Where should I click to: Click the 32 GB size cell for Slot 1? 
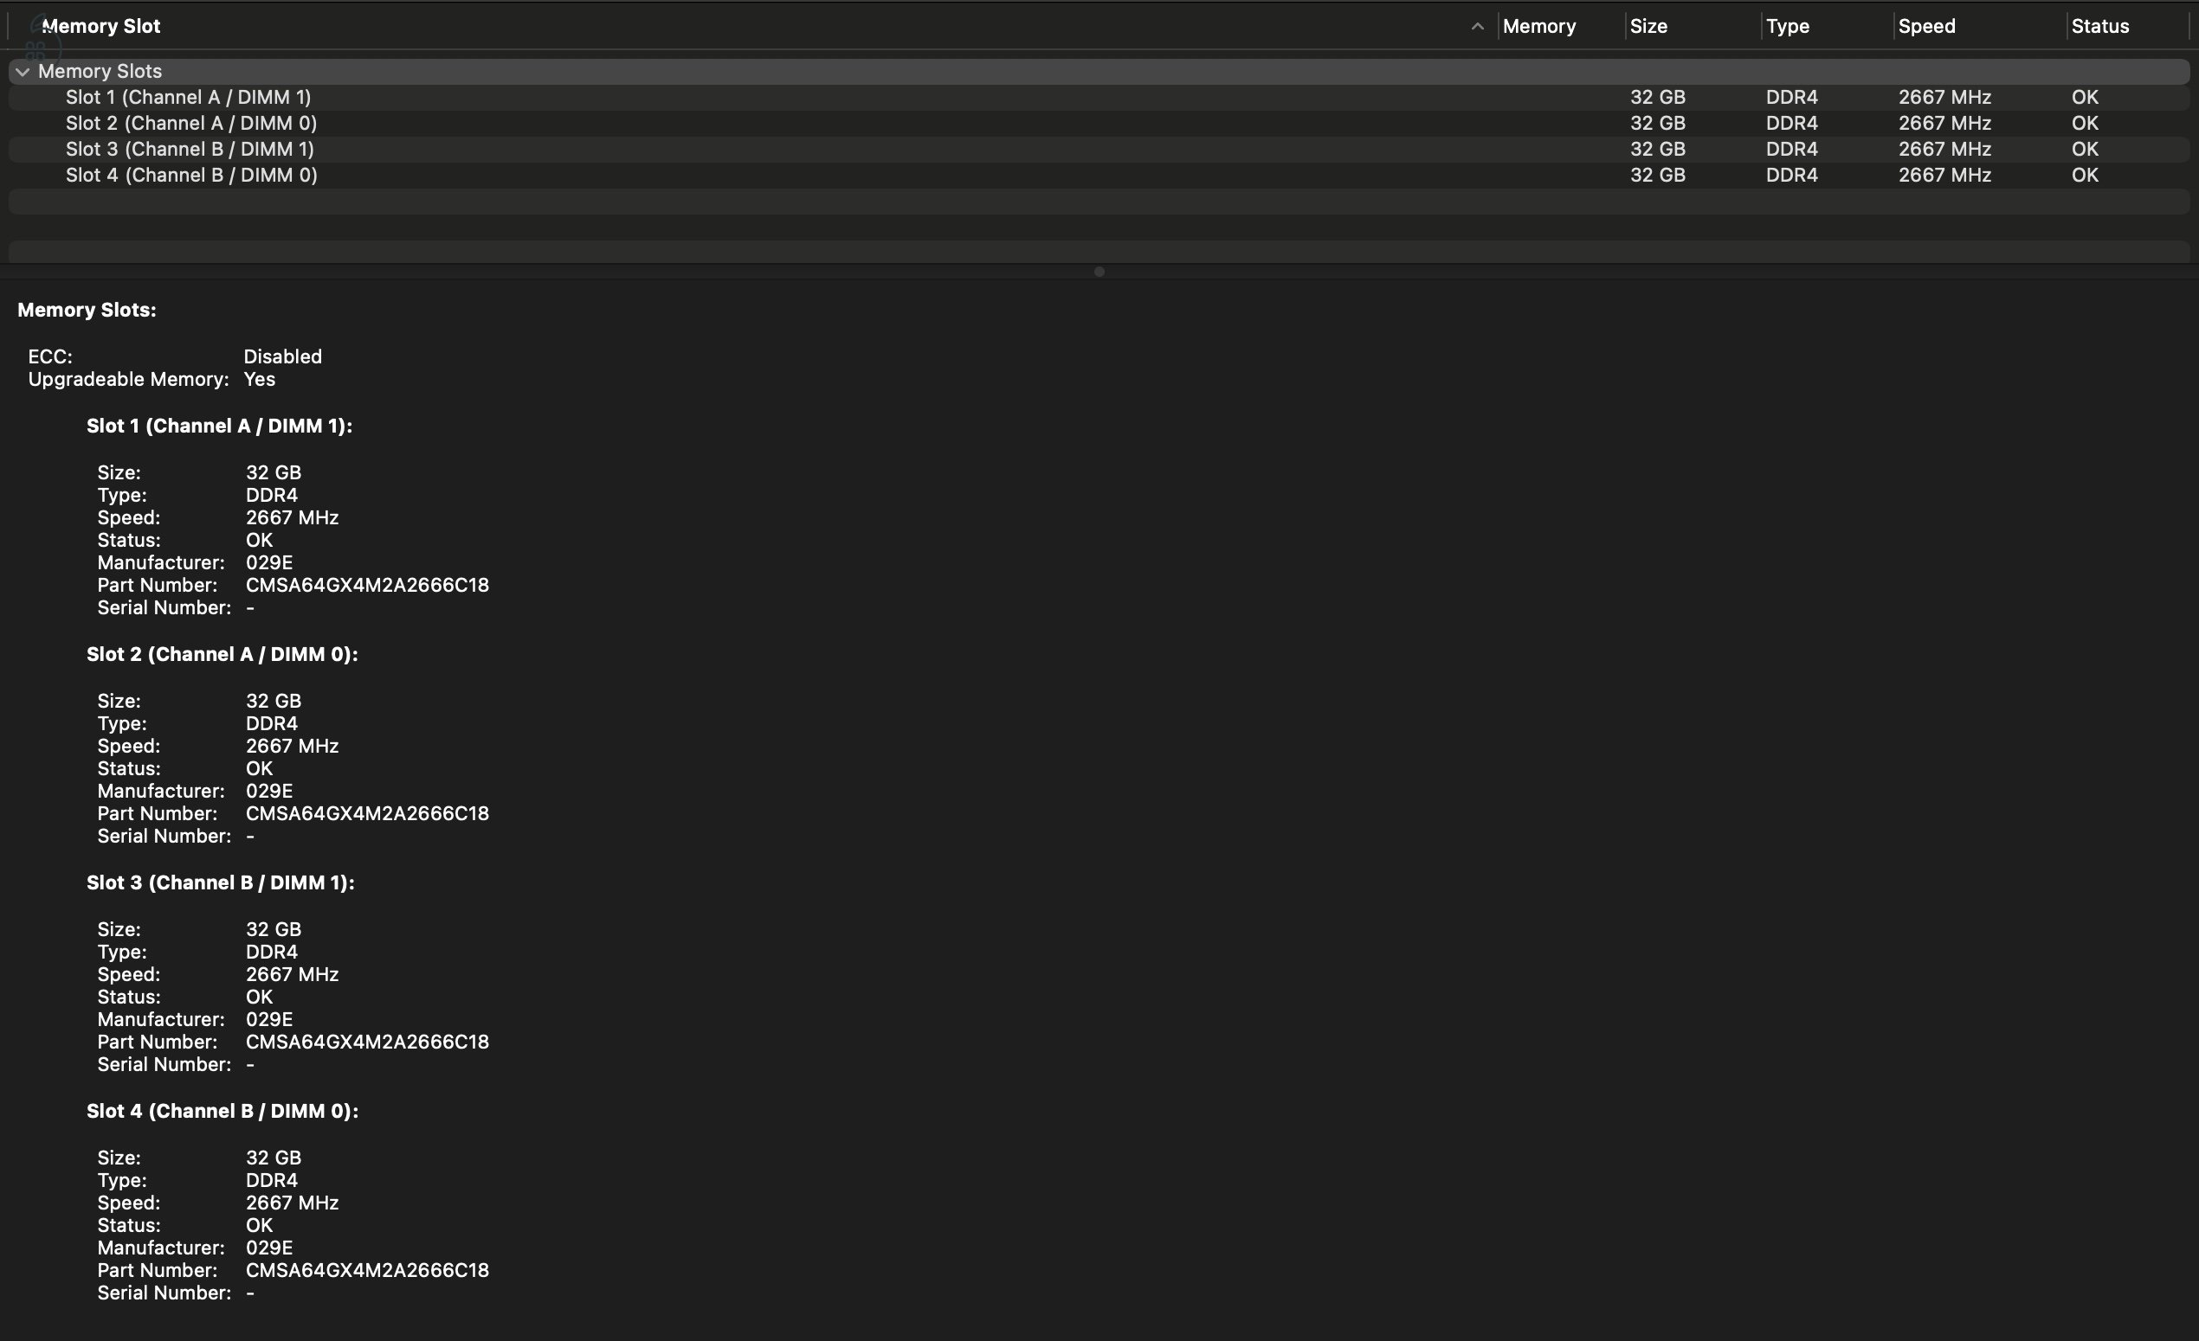click(x=1657, y=97)
